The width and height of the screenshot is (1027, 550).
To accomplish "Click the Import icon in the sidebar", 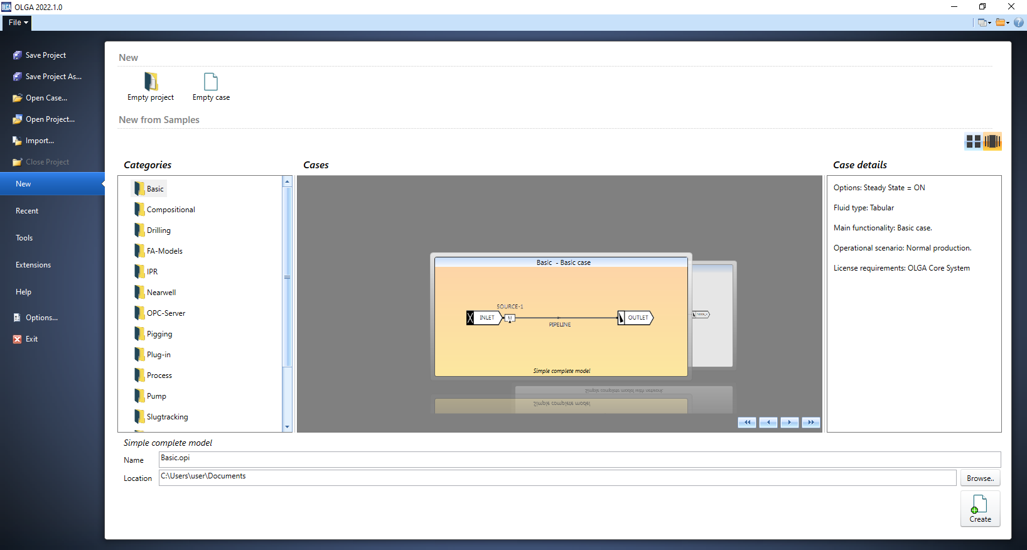I will click(x=18, y=141).
